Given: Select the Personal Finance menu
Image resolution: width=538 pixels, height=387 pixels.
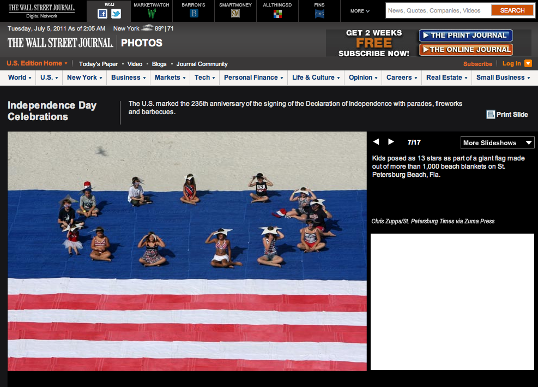Looking at the screenshot, I should (x=253, y=78).
